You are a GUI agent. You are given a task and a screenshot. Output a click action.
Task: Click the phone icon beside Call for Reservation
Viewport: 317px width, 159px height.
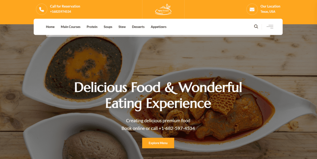pos(42,9)
